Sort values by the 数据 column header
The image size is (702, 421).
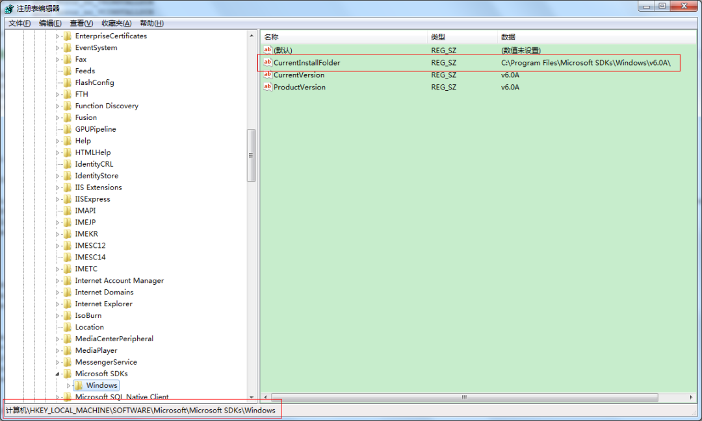coord(597,36)
